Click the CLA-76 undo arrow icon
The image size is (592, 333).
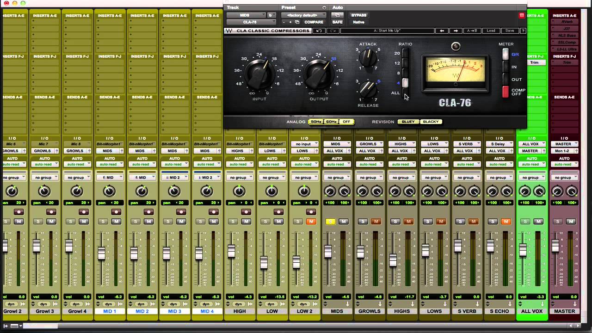tap(319, 31)
